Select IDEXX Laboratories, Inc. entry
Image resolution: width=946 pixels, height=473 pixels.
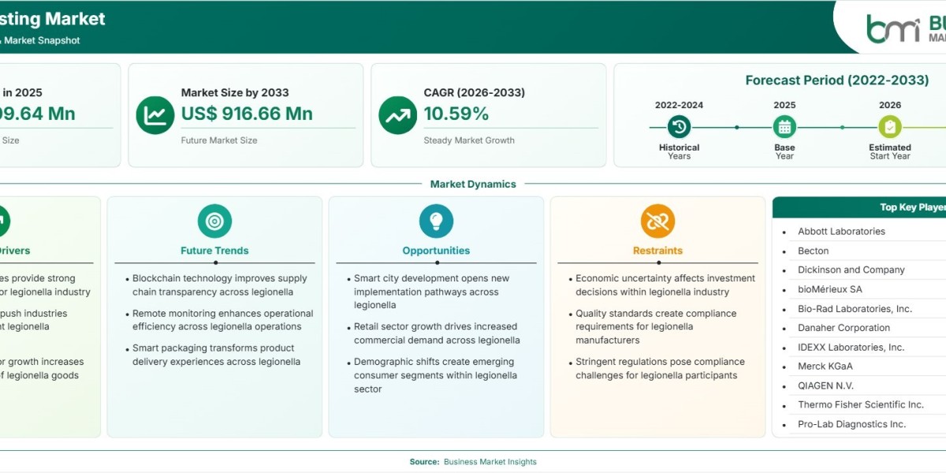(851, 347)
